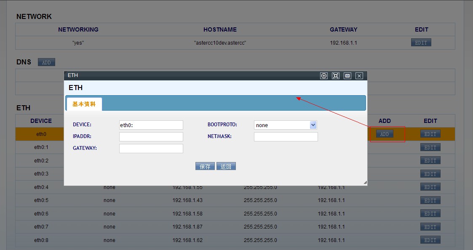Screen dimensions: 473x250
Task: Click the 保存 save button
Action: point(205,166)
